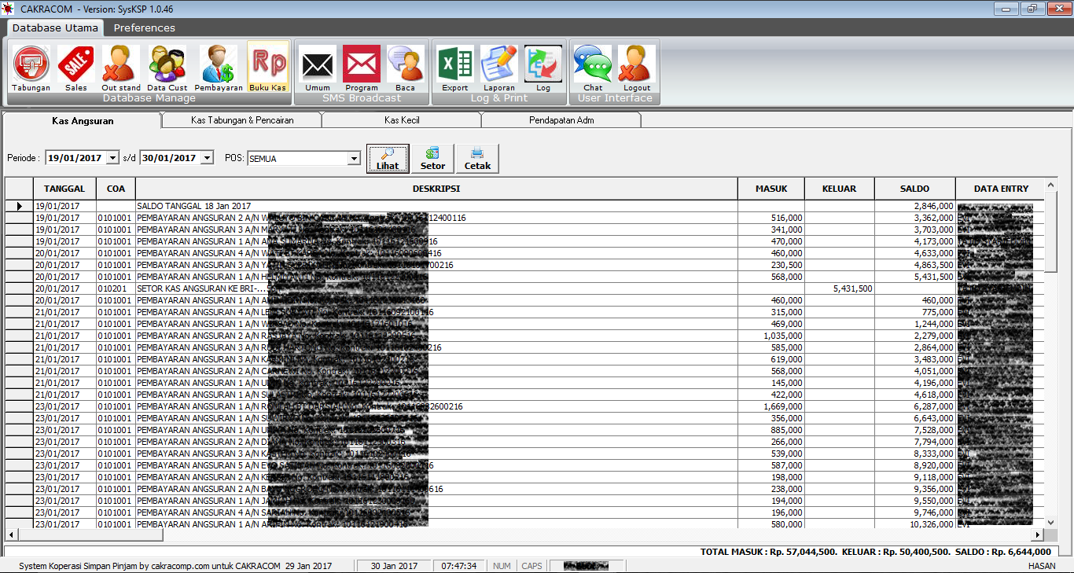Open the Tabungan module icon
The image size is (1074, 573).
click(31, 64)
